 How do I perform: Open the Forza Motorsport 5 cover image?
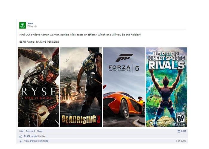click(x=124, y=87)
